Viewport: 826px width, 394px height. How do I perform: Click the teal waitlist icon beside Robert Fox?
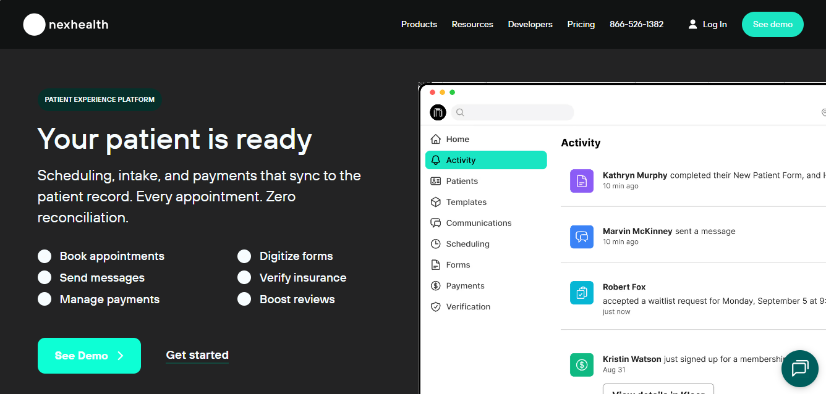(581, 293)
